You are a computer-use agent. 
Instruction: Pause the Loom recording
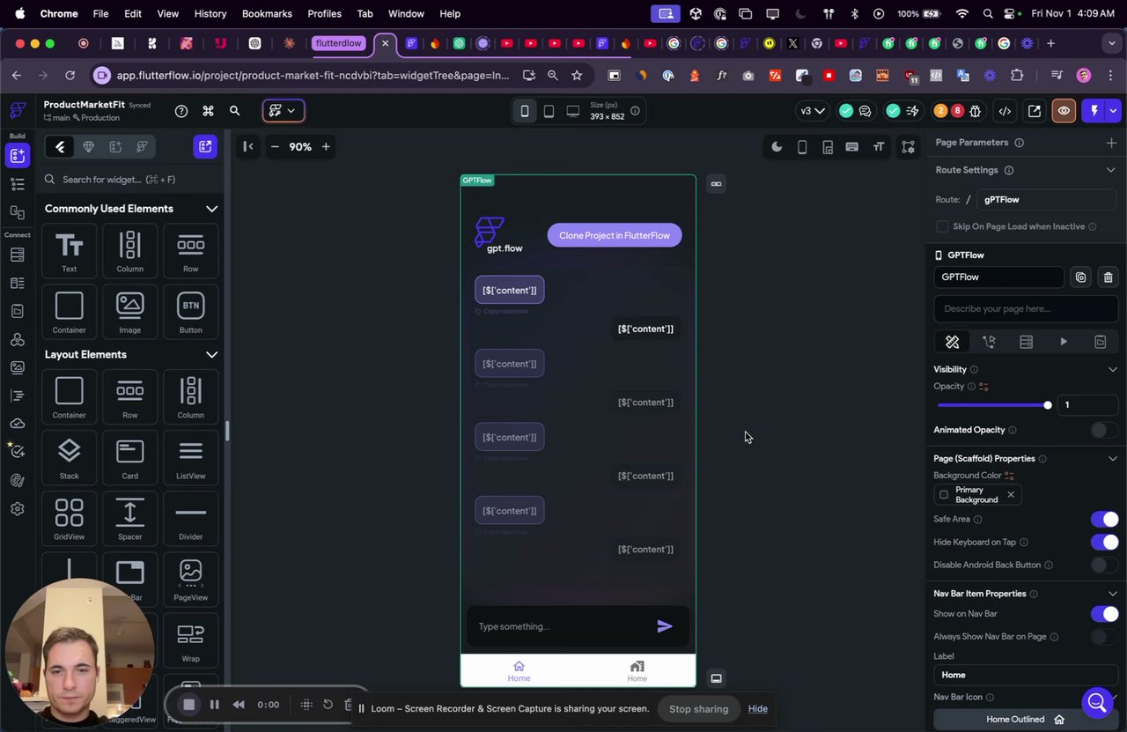(214, 705)
